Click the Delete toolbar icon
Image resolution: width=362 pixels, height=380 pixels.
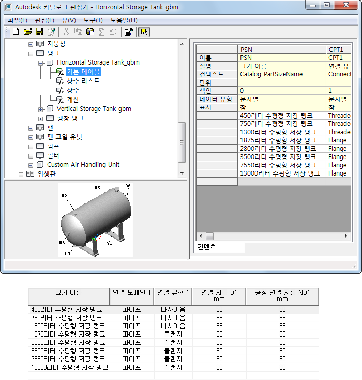pyautogui.click(x=102, y=31)
